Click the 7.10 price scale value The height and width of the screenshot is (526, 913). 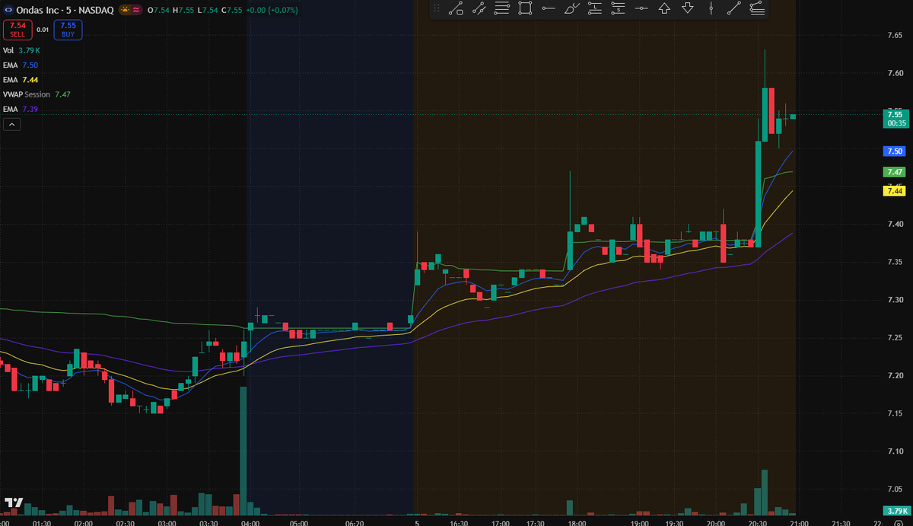895,451
